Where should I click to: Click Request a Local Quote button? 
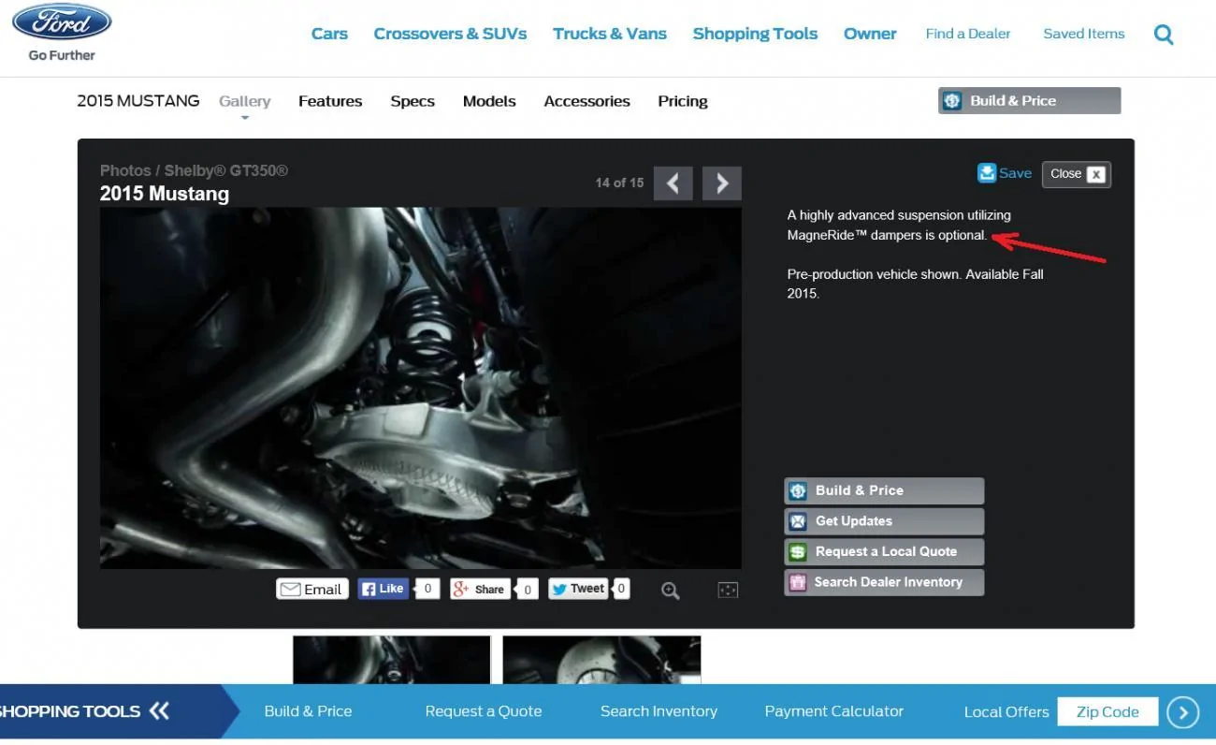pyautogui.click(x=884, y=551)
